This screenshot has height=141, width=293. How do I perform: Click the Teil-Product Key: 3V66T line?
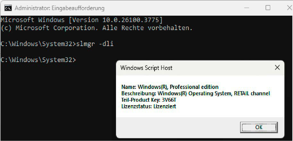tap(149, 100)
